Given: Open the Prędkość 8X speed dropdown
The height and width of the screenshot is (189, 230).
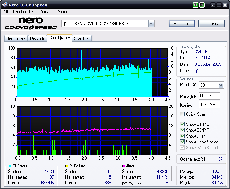Looking at the screenshot, I should pos(211,85).
